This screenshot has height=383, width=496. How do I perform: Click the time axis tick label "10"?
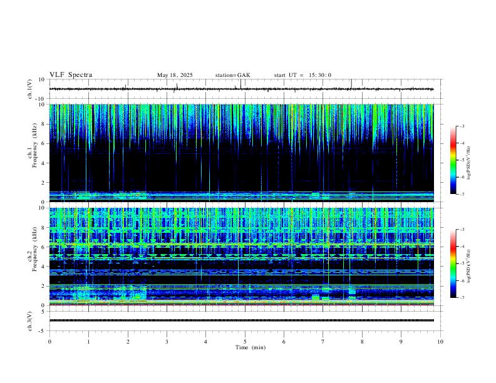(440, 342)
